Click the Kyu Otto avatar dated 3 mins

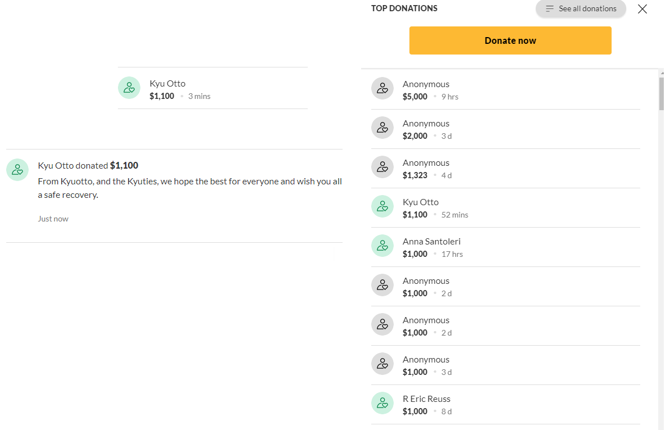click(x=129, y=88)
